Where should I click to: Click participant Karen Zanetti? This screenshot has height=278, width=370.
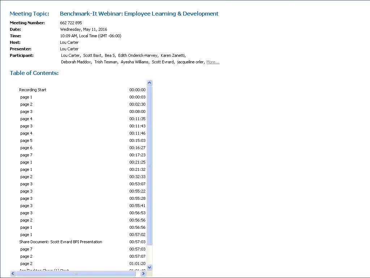(x=173, y=55)
